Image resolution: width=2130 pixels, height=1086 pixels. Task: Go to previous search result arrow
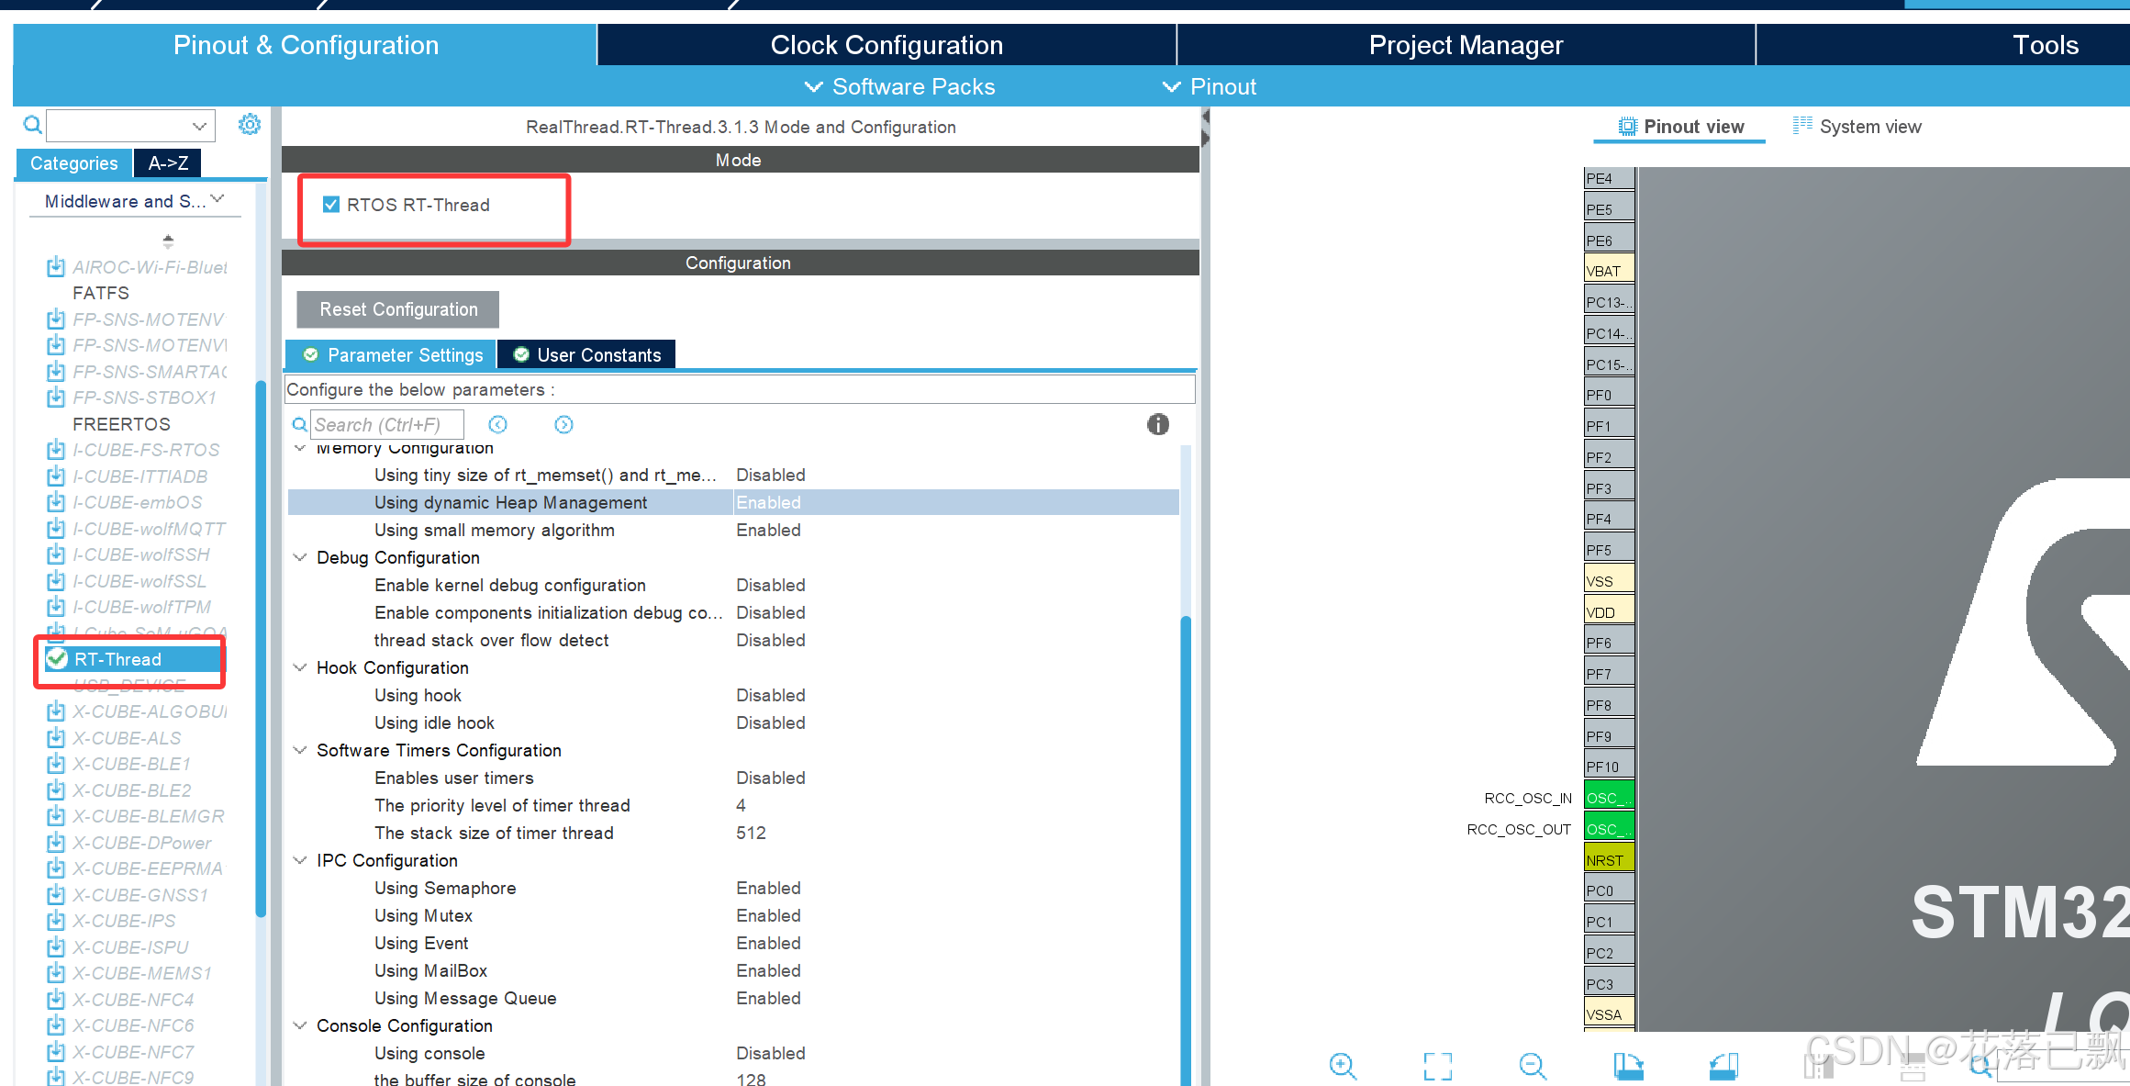tap(497, 424)
